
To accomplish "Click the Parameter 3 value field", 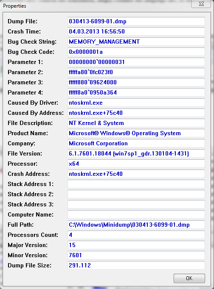I will (136, 82).
